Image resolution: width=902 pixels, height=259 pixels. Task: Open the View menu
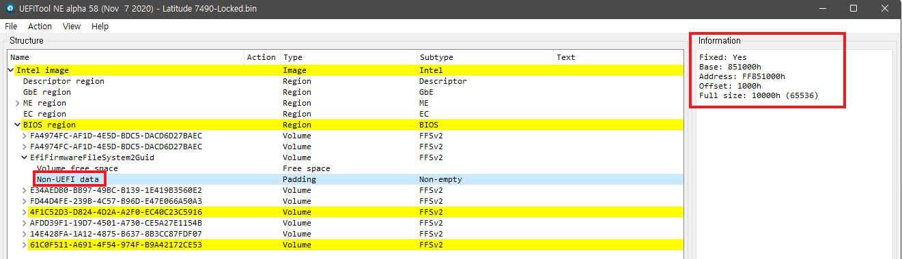(x=72, y=26)
